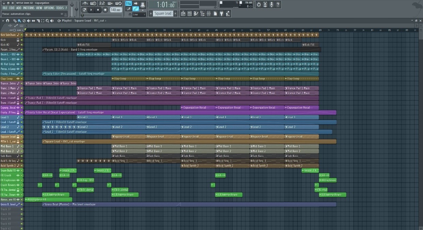Select the playlist Mute tool
The height and width of the screenshot is (230, 423).
pos(28,21)
